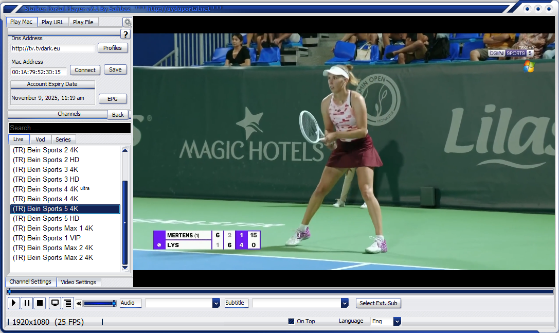Screen dimensions: 559x333
Task: Click the November 9, 2025 expiry date text
Action: coord(48,98)
